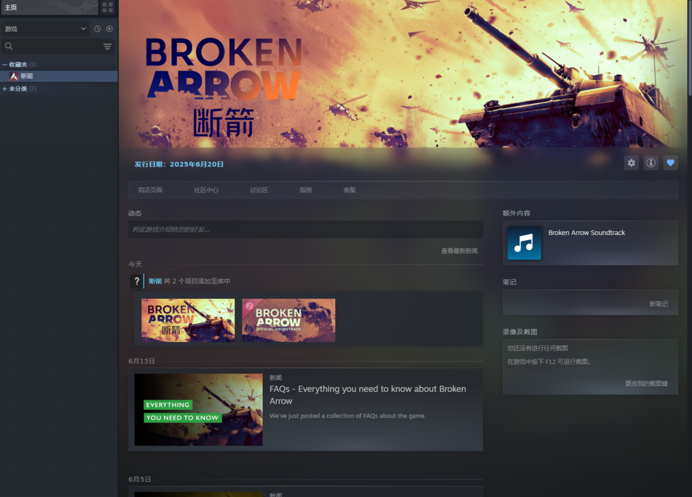Click the 发行日期 release date text

179,164
